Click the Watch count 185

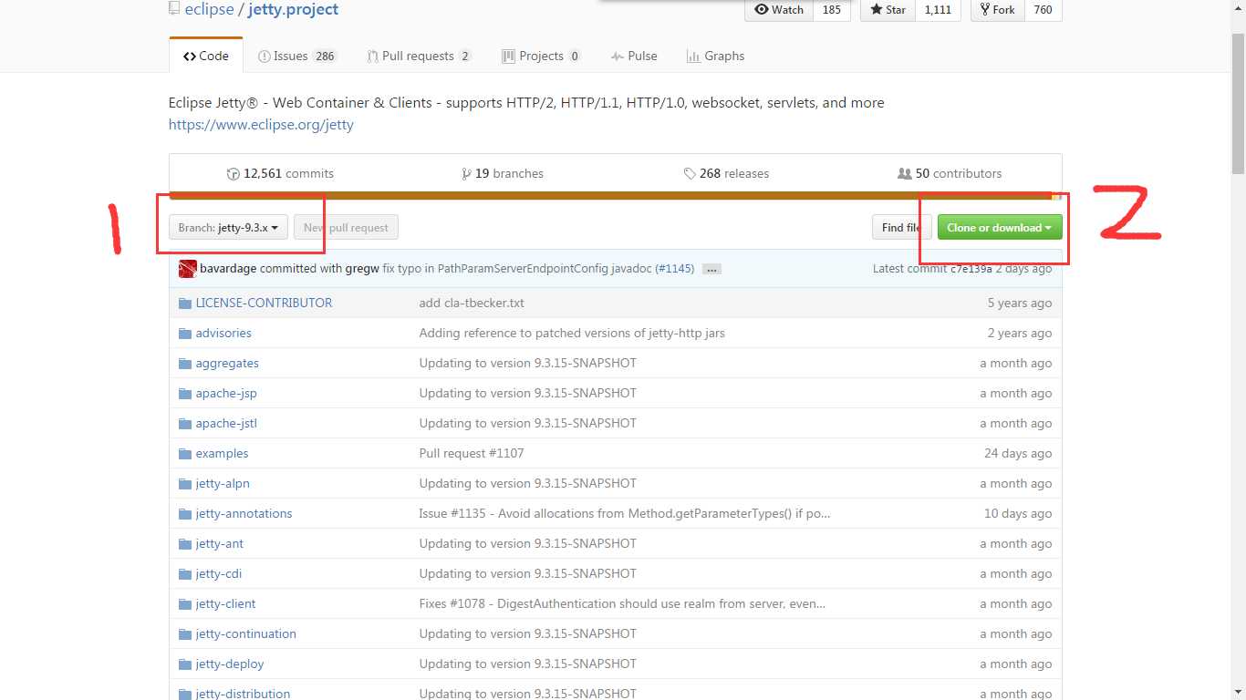pos(832,10)
